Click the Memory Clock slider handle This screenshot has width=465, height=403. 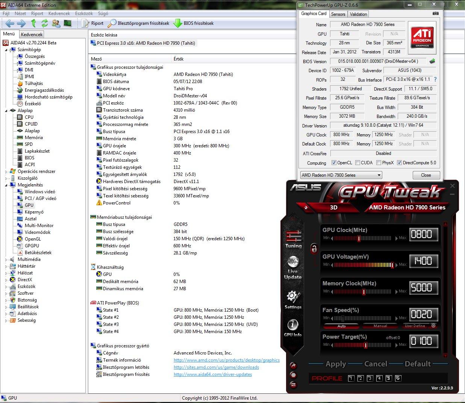click(x=364, y=292)
